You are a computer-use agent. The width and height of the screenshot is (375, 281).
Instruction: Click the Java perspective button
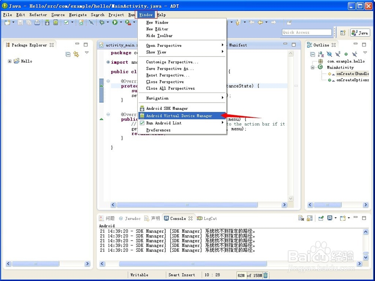tap(360, 33)
